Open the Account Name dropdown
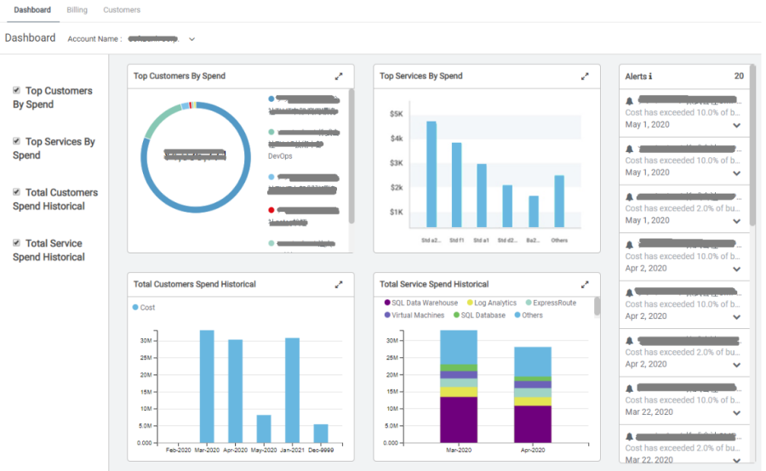 click(x=191, y=39)
